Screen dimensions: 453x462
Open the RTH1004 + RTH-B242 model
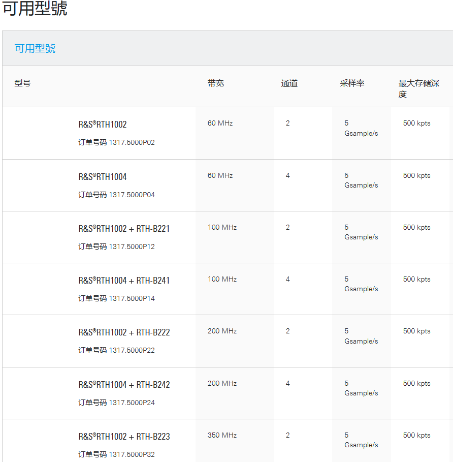124,385
